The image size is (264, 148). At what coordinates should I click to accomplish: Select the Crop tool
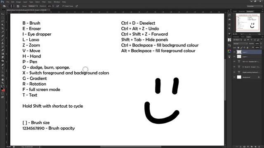point(2,28)
